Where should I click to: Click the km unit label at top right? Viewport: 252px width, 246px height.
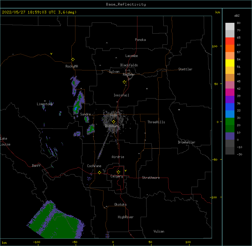(218, 12)
